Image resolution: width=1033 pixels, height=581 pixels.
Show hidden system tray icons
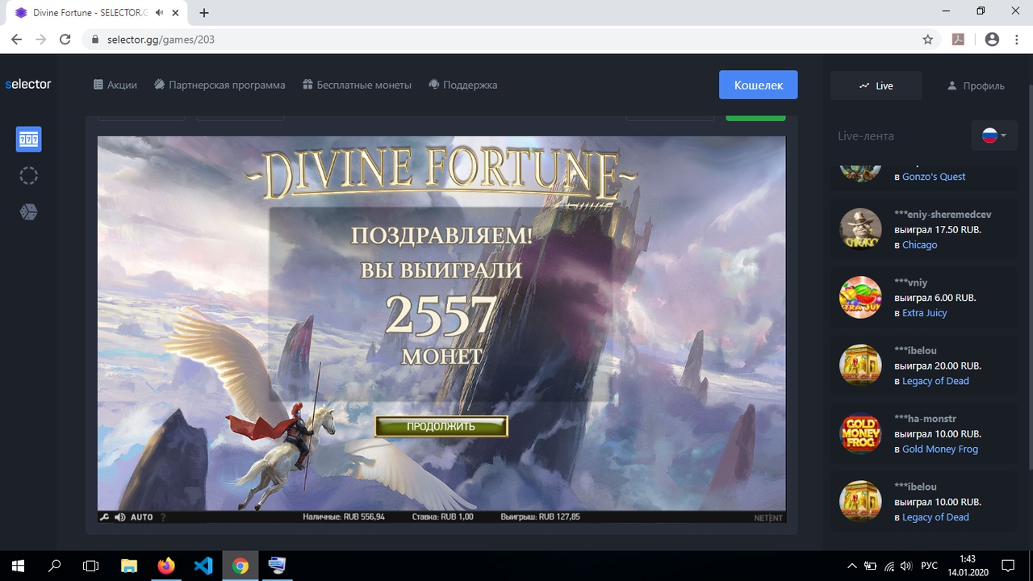coord(852,566)
